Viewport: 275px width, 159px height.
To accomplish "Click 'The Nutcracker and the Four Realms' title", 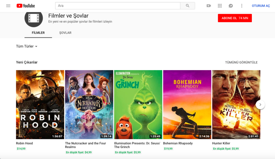I will 86,145.
